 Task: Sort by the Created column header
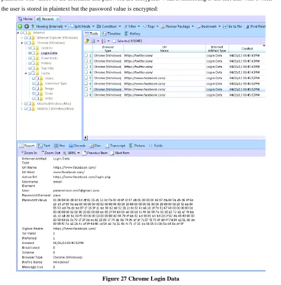point(247,49)
